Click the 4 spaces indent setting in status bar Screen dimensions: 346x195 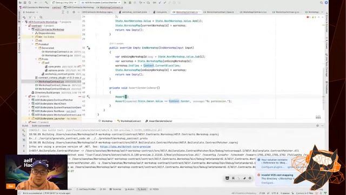click(x=285, y=193)
